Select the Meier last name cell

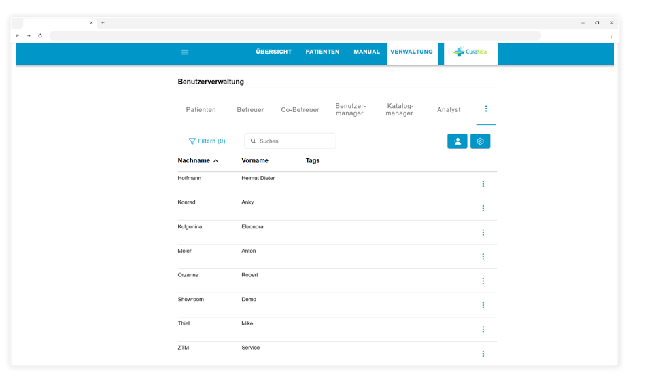(184, 251)
